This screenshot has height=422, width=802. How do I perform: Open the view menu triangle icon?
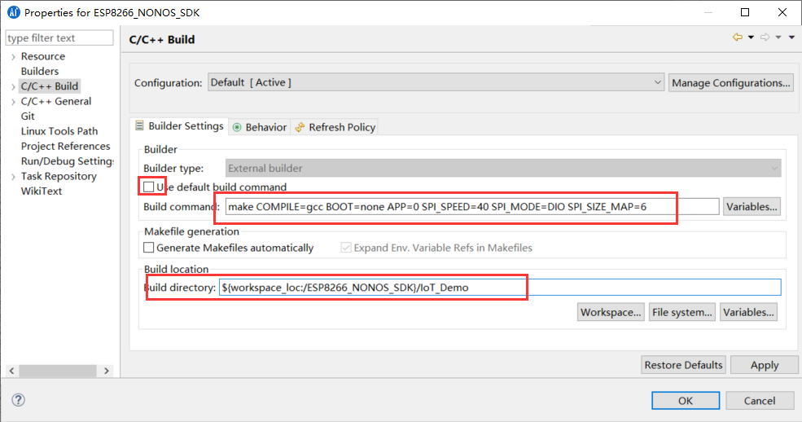coord(791,37)
